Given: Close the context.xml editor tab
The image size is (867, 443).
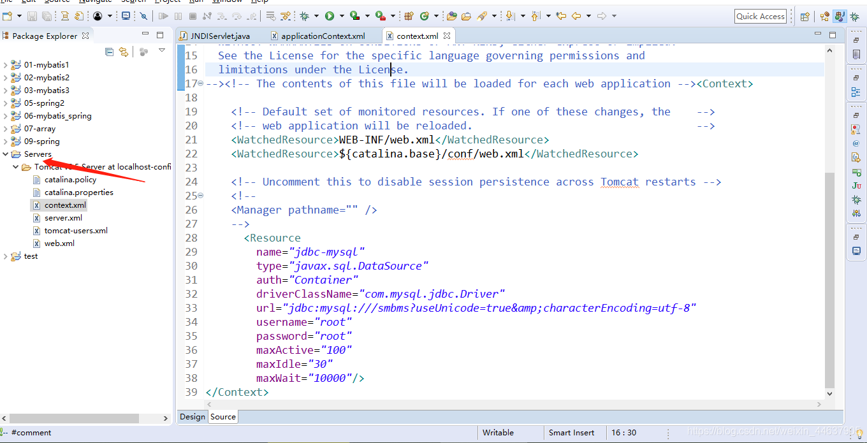Looking at the screenshot, I should pyautogui.click(x=447, y=36).
